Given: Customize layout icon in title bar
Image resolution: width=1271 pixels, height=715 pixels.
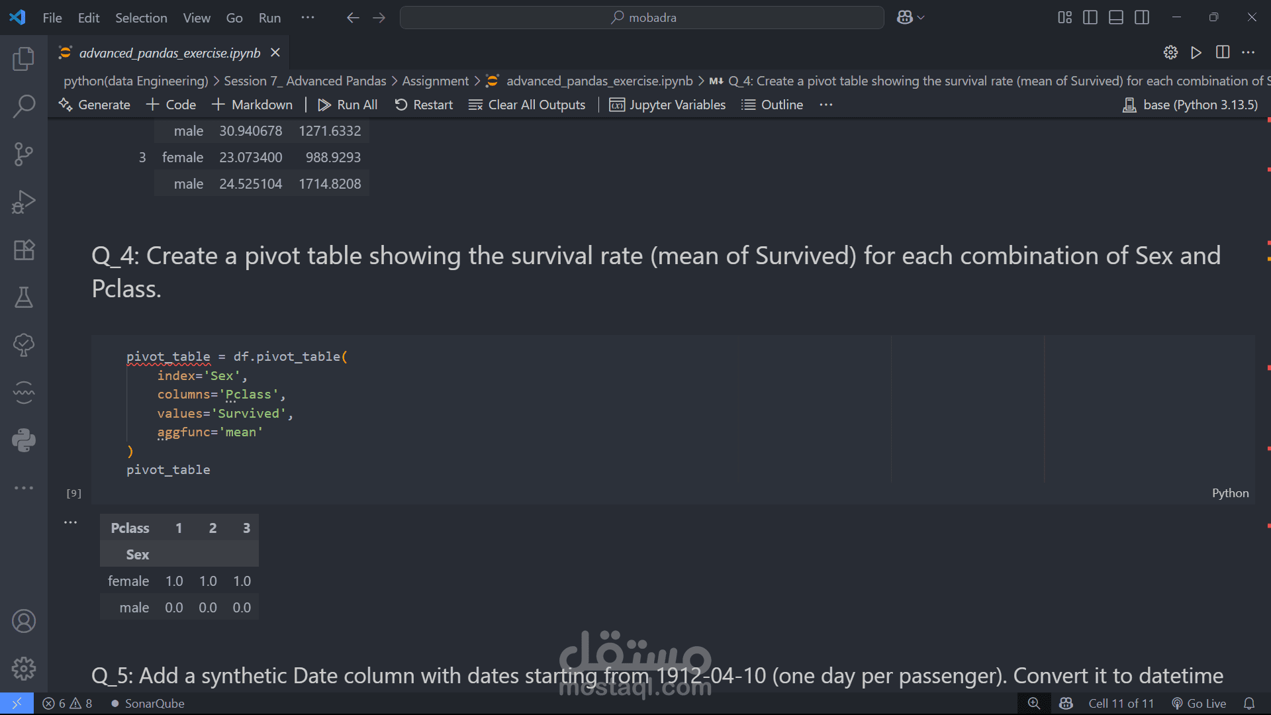Looking at the screenshot, I should (1064, 18).
